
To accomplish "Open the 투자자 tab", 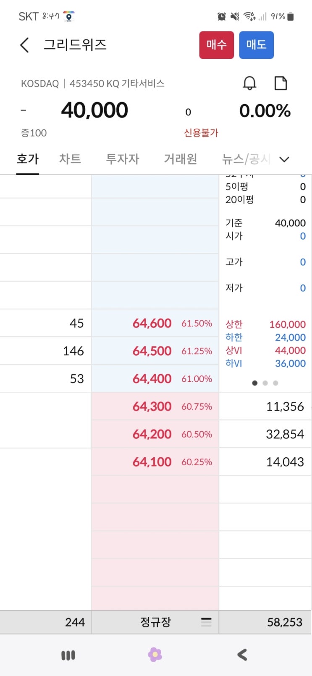I will pos(122,159).
